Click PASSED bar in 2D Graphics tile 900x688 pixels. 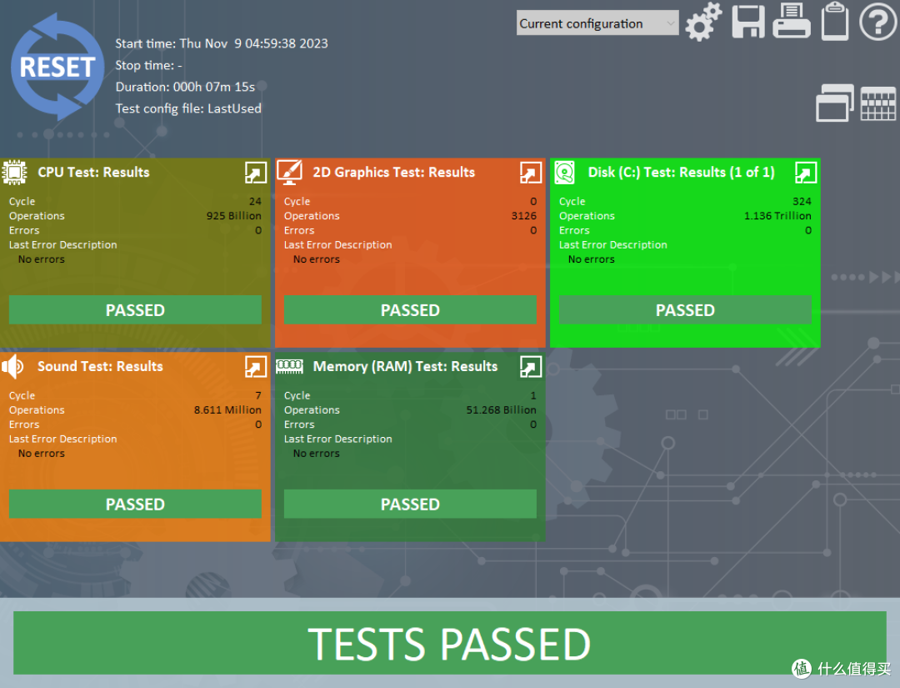click(410, 310)
